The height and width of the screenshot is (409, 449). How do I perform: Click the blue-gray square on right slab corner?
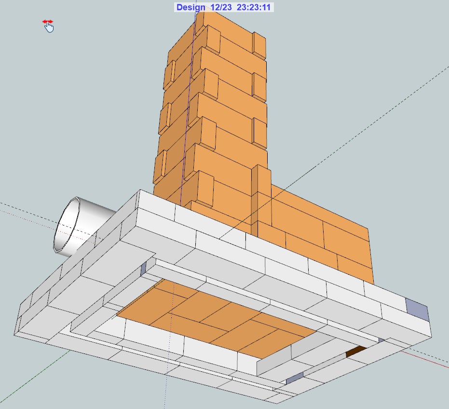coord(417,309)
